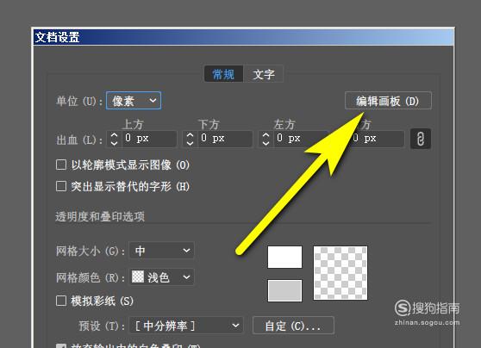
Task: Toggle the bleed link chain icon
Action: point(421,139)
